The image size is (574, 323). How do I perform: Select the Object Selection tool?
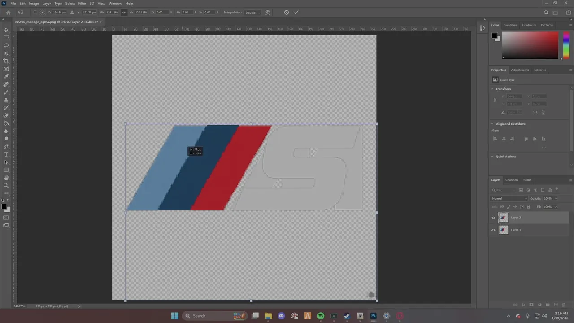pos(6,53)
